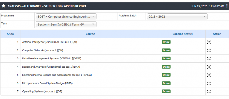Click the favorite star icon in header
The width and height of the screenshot is (229, 99).
click(4, 6)
